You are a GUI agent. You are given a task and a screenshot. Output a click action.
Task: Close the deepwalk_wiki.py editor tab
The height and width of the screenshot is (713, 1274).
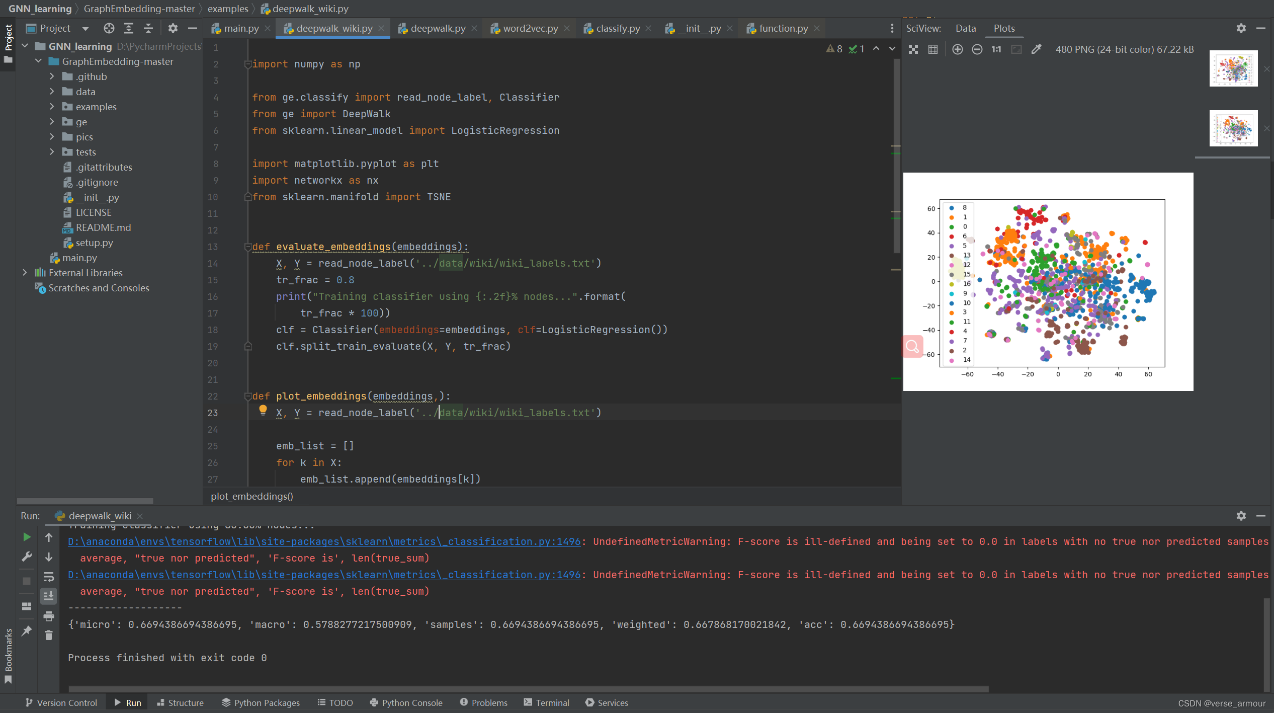381,29
